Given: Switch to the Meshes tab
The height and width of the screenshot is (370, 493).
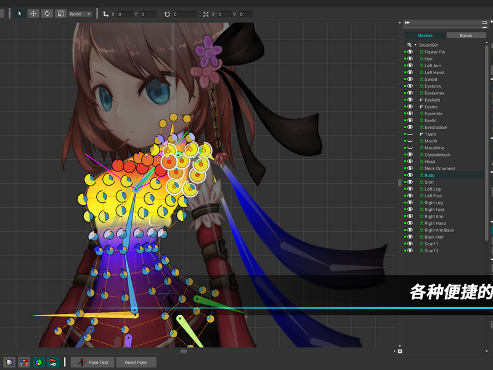Looking at the screenshot, I should pos(425,36).
